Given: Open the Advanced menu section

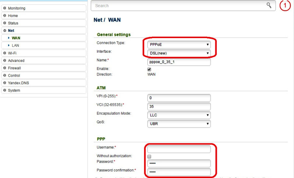Looking at the screenshot, I should (16, 61).
